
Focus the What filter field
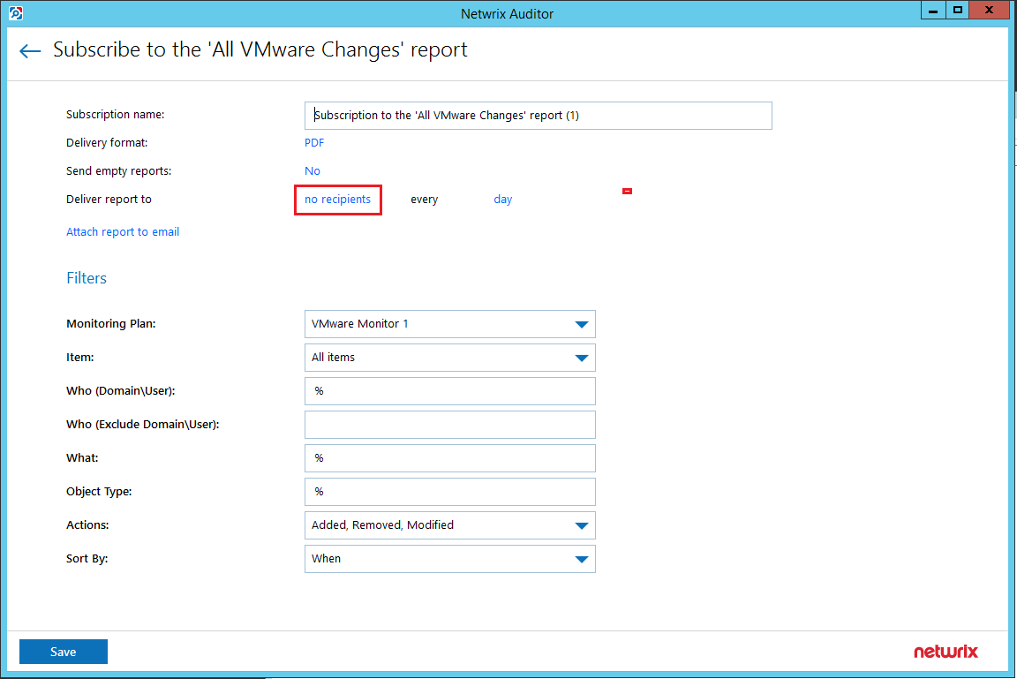449,458
